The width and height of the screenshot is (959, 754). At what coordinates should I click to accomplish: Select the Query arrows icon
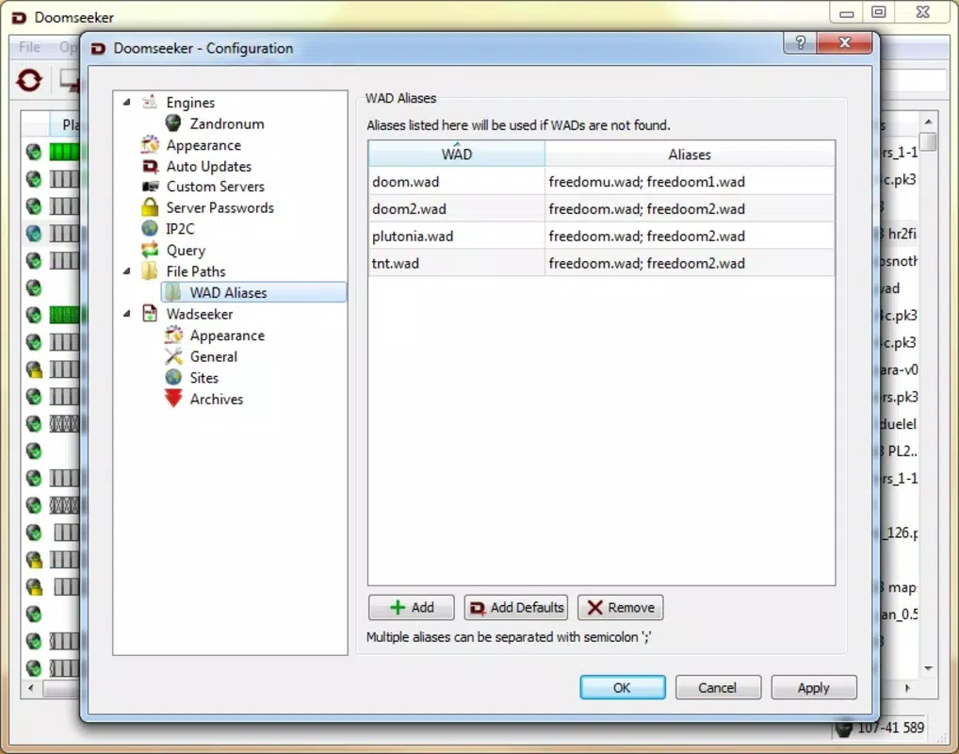[150, 250]
